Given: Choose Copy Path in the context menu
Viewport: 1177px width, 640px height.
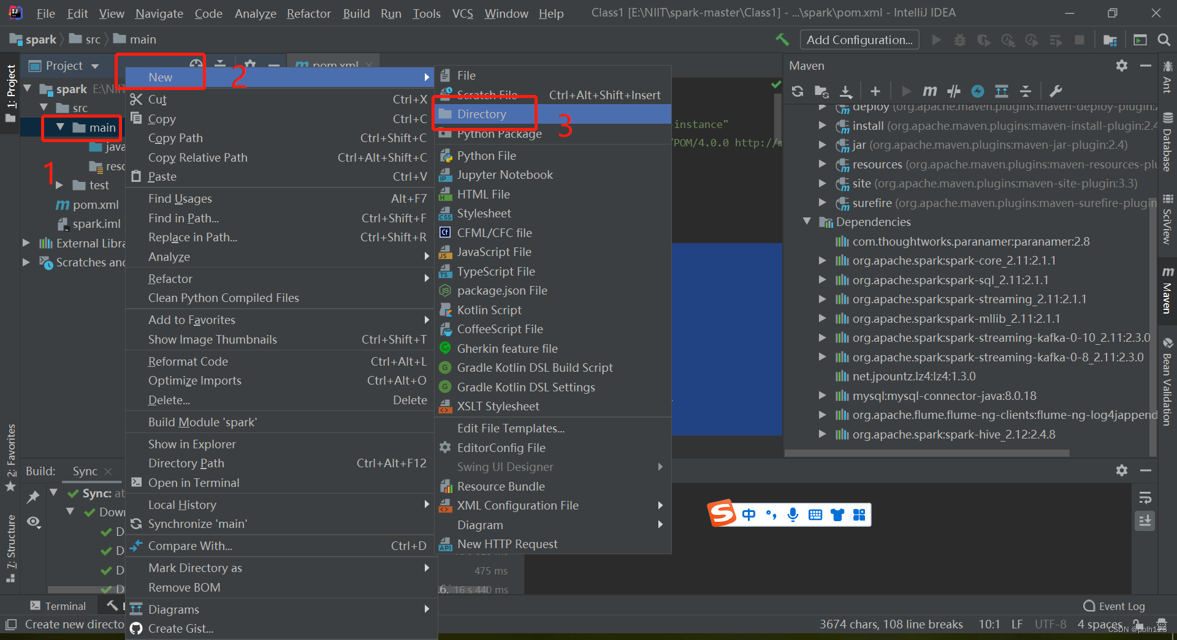Looking at the screenshot, I should (x=280, y=138).
